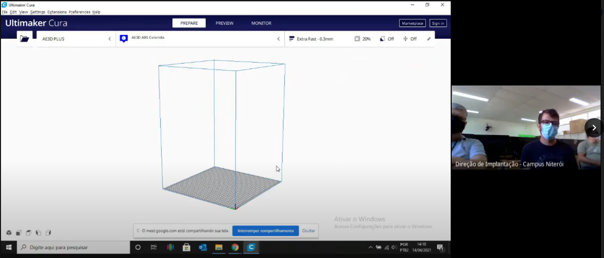Open file using the folder icon
This screenshot has height=258, width=604.
pyautogui.click(x=24, y=39)
